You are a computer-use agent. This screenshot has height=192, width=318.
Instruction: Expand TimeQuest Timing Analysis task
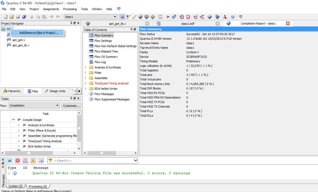point(19,141)
